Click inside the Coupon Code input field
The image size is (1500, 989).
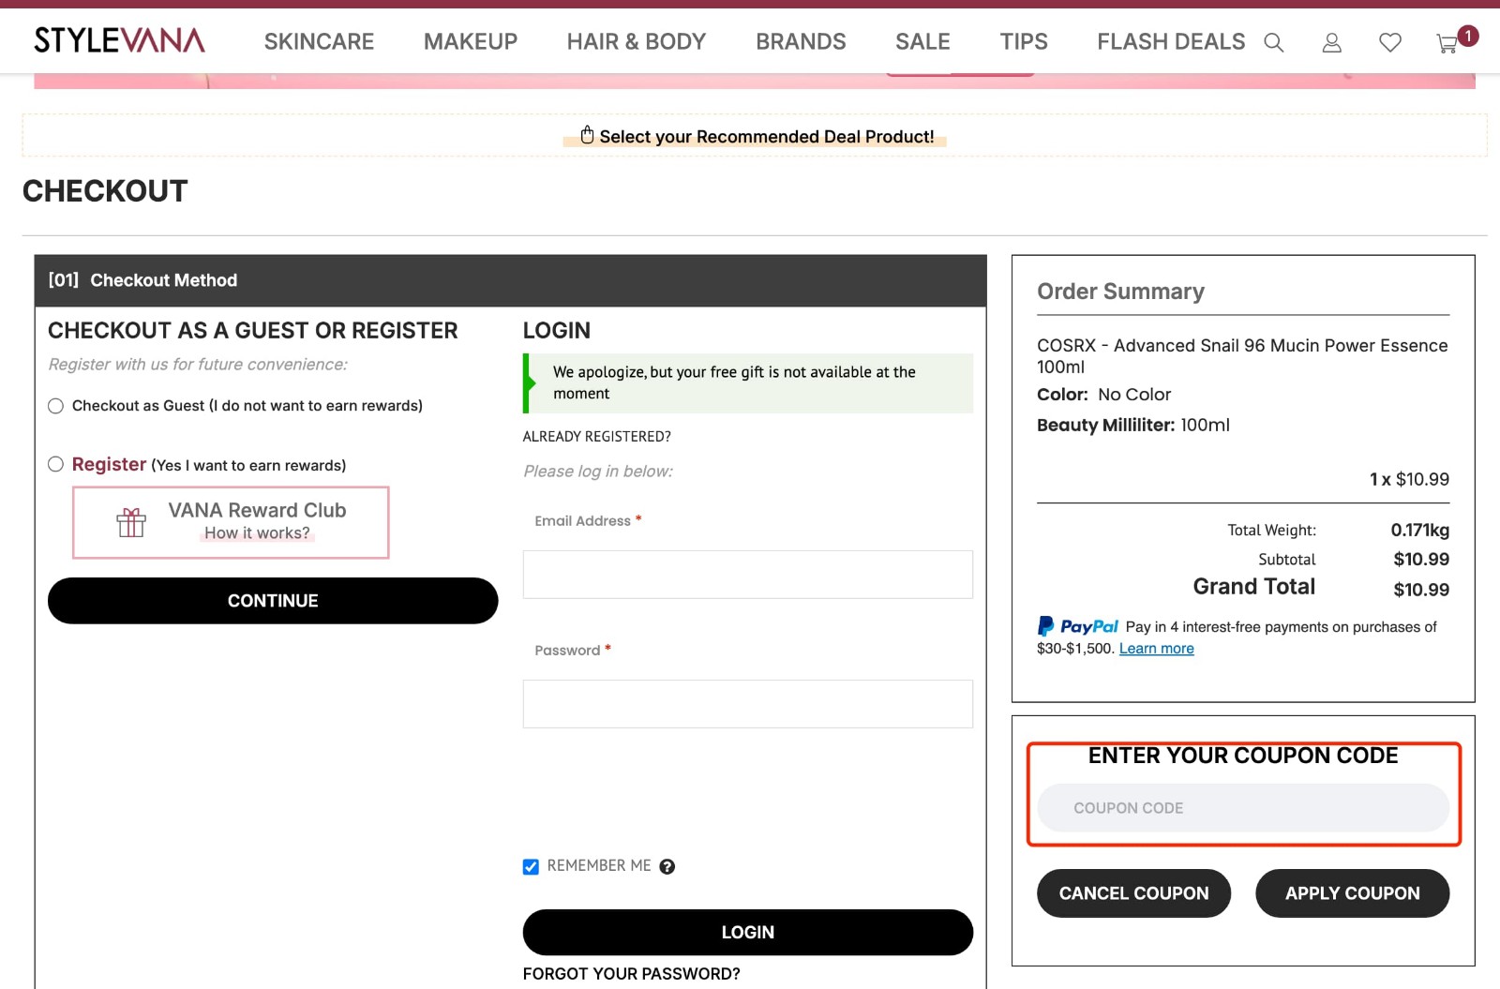pyautogui.click(x=1243, y=807)
